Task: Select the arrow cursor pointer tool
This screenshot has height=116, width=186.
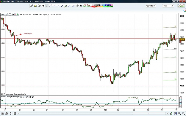Action: [47, 6]
